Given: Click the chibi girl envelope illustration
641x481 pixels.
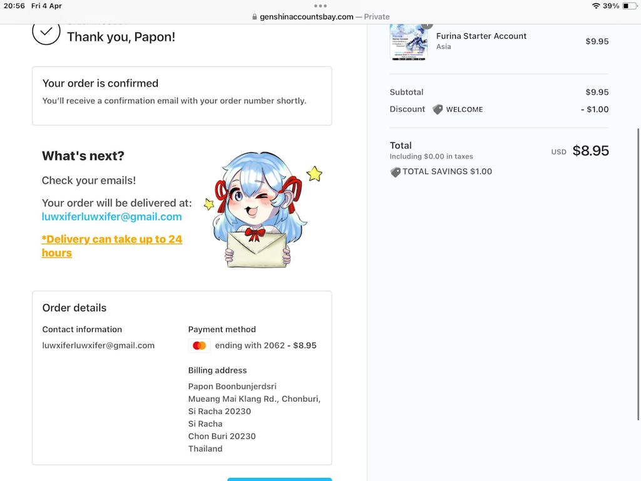Looking at the screenshot, I should point(258,210).
